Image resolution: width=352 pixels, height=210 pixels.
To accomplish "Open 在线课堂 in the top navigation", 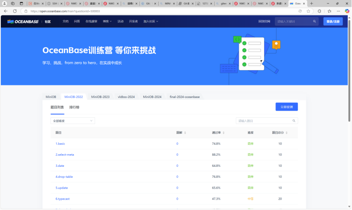I will tap(91, 21).
